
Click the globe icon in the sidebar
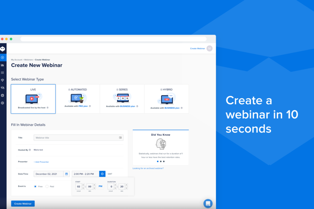[x=3, y=95]
